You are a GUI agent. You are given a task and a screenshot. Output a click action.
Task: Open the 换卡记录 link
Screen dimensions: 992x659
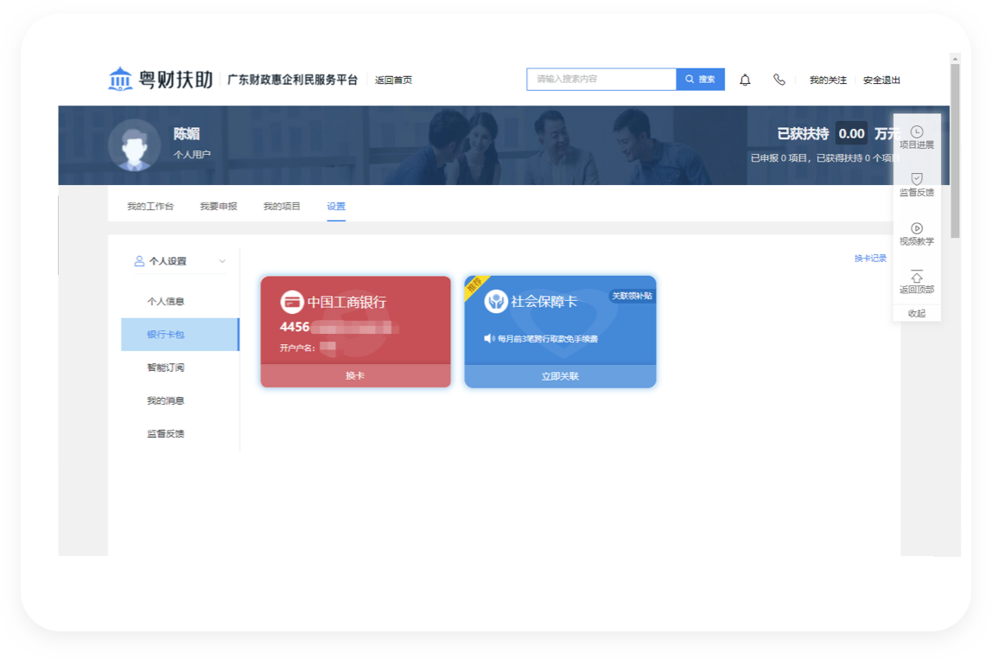point(870,259)
